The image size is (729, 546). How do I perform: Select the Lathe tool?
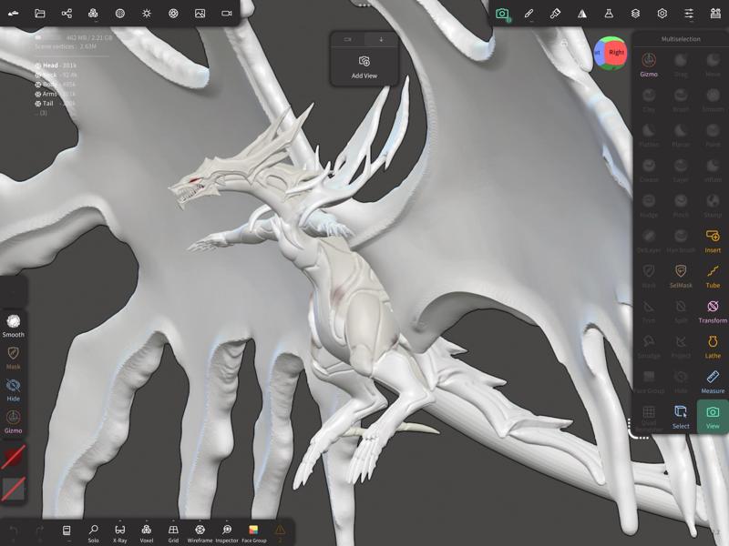click(713, 347)
